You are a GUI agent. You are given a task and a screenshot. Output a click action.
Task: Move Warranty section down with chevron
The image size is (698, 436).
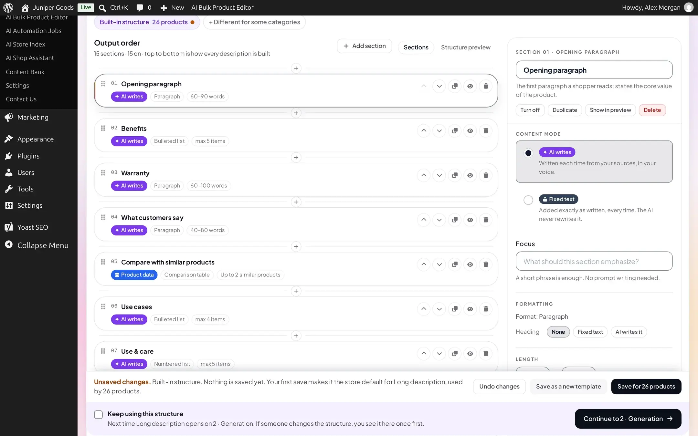[x=439, y=175]
